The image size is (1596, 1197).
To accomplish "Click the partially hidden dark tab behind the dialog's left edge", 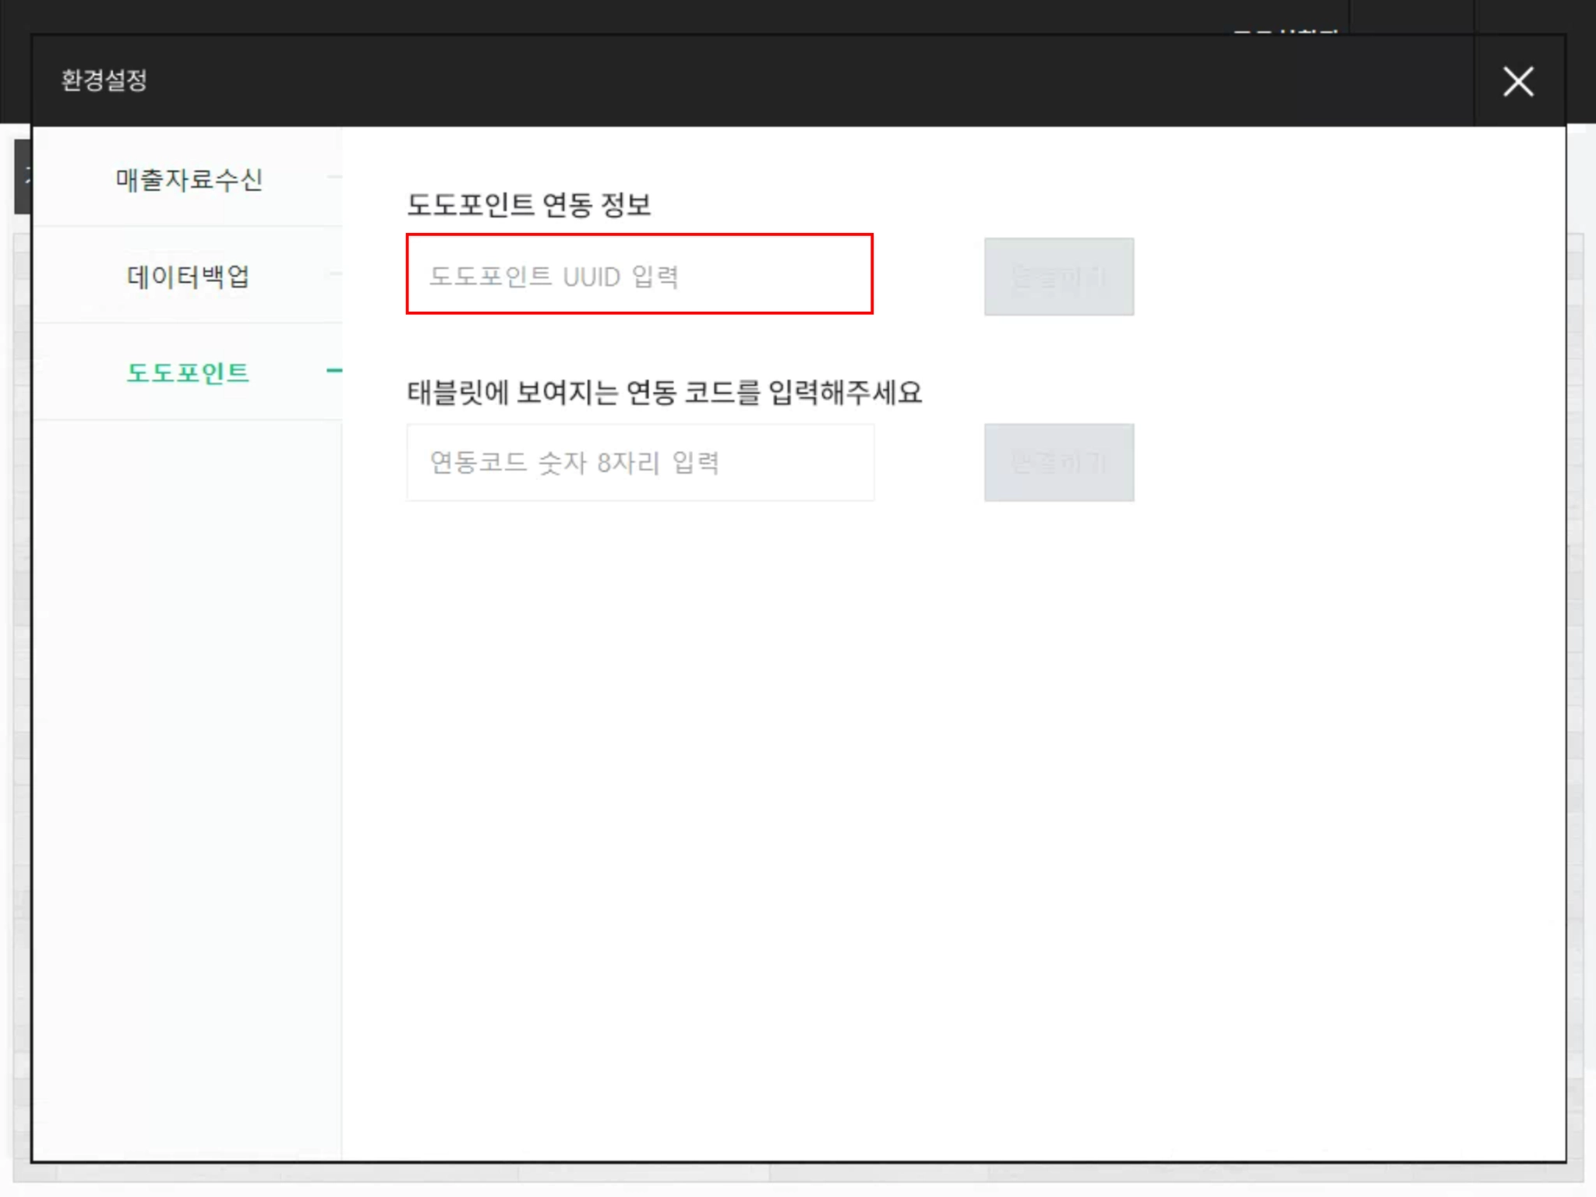I will 22,177.
